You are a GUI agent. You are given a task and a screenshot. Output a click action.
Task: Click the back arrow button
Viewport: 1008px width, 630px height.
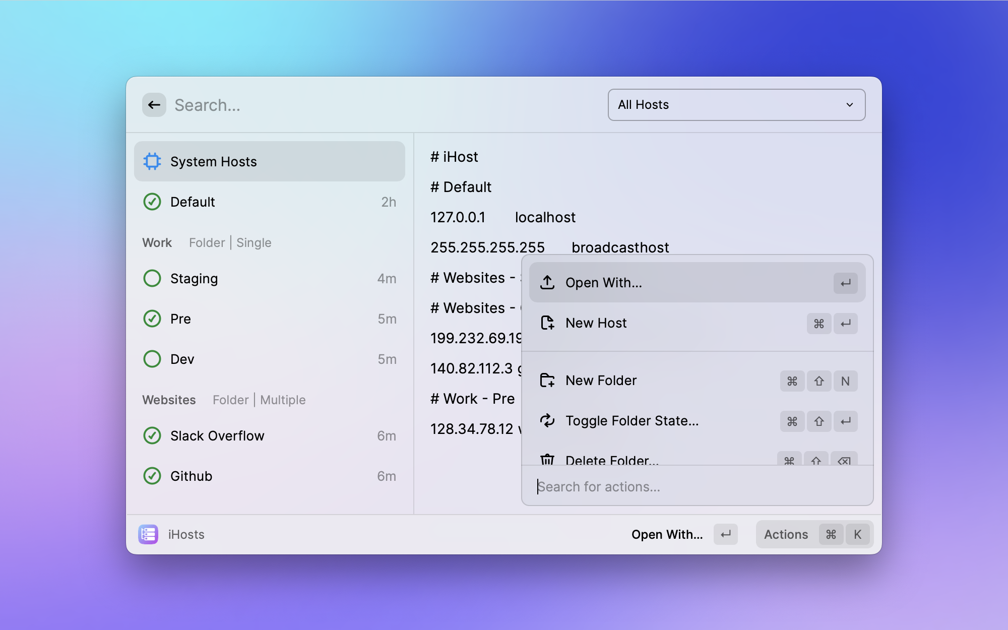point(154,105)
